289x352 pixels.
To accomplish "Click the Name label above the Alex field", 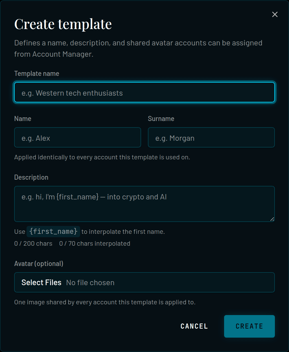I will coord(23,119).
